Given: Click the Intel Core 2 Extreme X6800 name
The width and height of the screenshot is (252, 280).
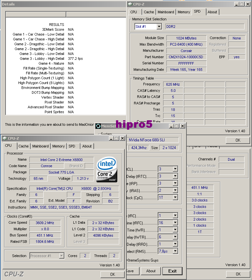Looking at the screenshot, I should (x=62, y=160).
